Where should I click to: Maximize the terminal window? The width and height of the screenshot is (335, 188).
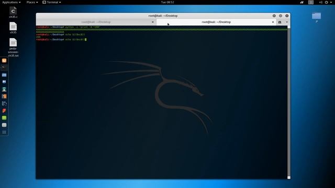click(281, 16)
